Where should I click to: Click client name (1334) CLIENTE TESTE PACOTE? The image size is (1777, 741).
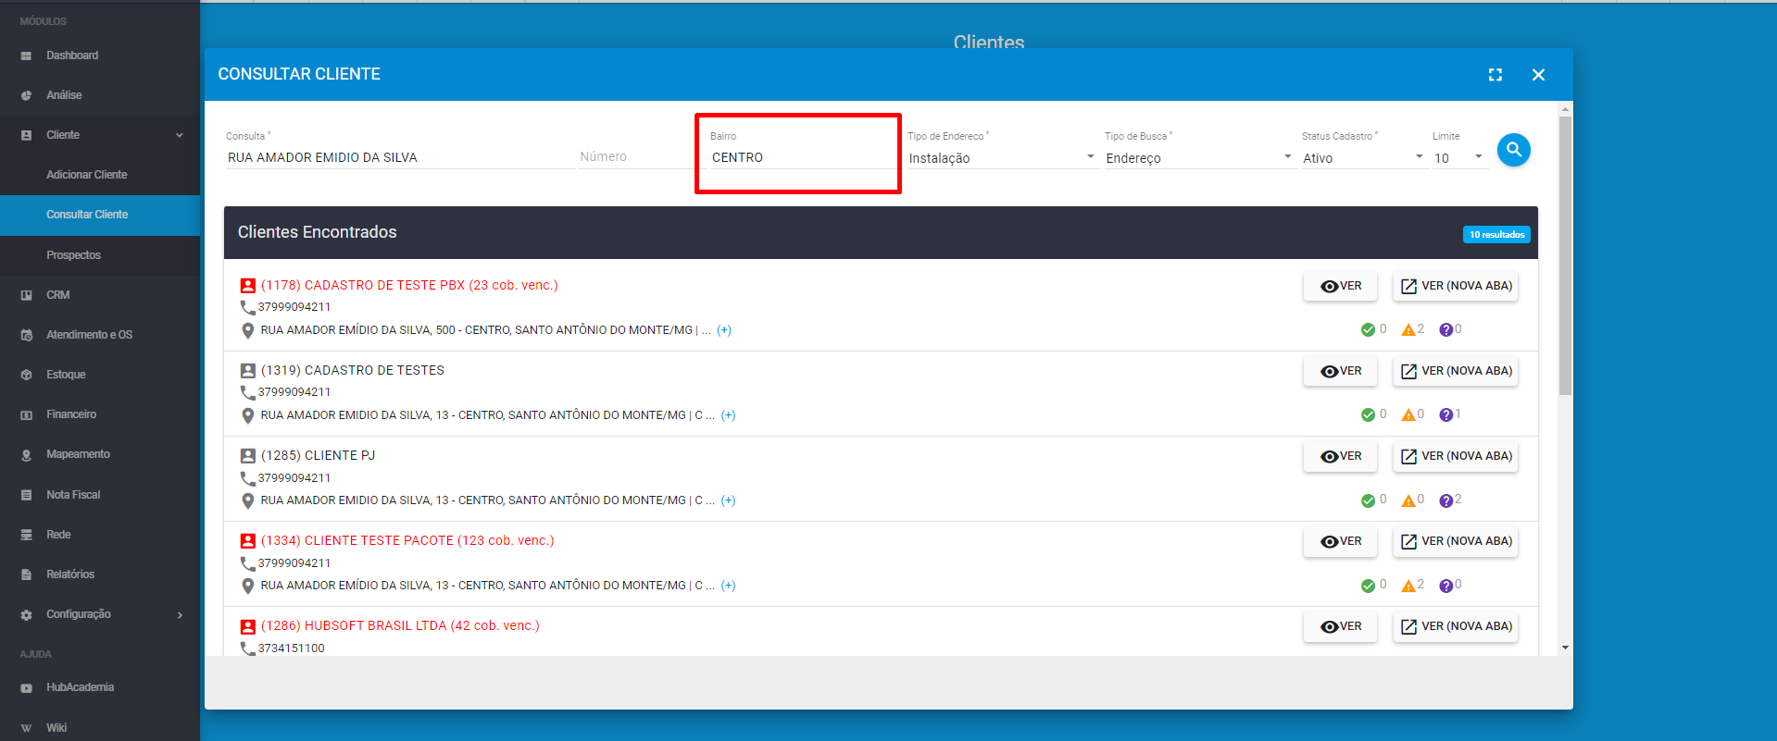(407, 541)
